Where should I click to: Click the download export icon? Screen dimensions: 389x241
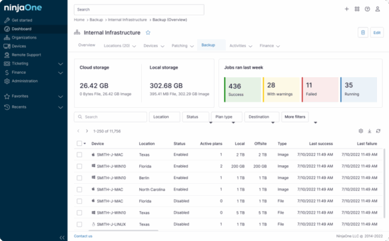[x=370, y=131]
